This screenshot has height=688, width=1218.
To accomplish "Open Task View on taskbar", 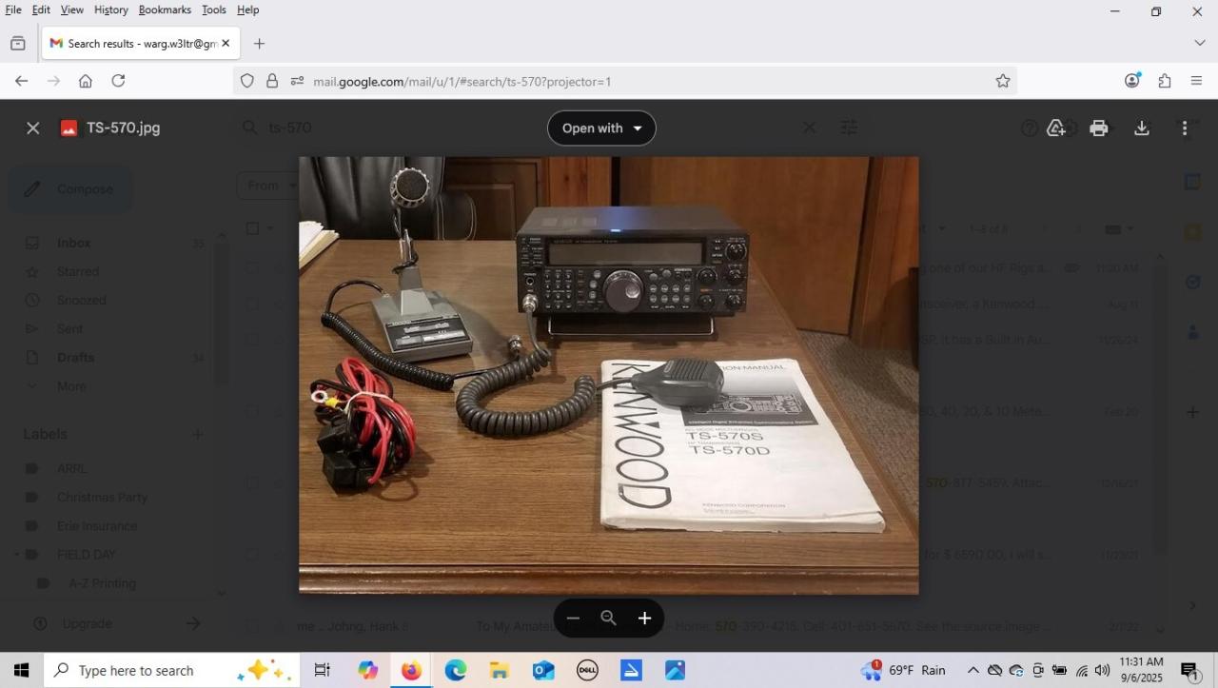I will pyautogui.click(x=322, y=671).
